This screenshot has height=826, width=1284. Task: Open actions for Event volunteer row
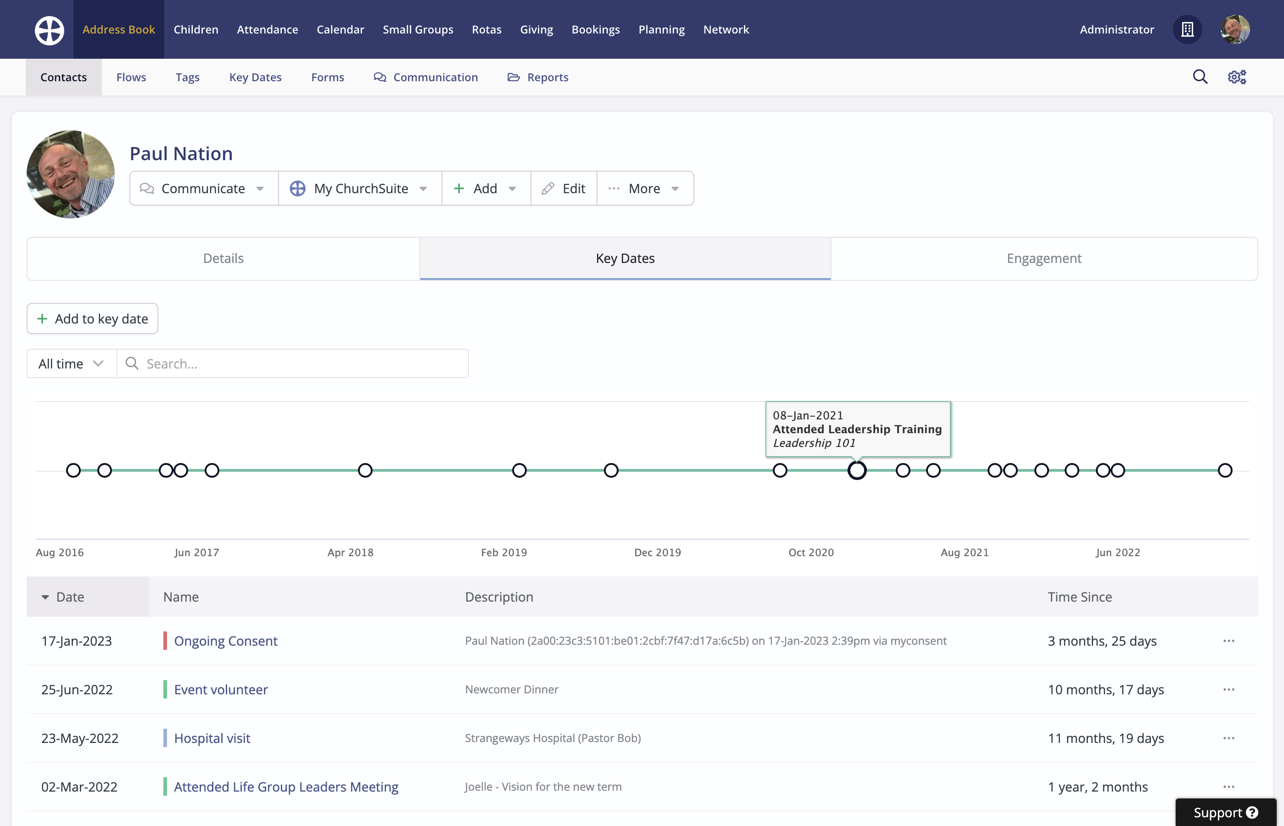click(x=1228, y=689)
